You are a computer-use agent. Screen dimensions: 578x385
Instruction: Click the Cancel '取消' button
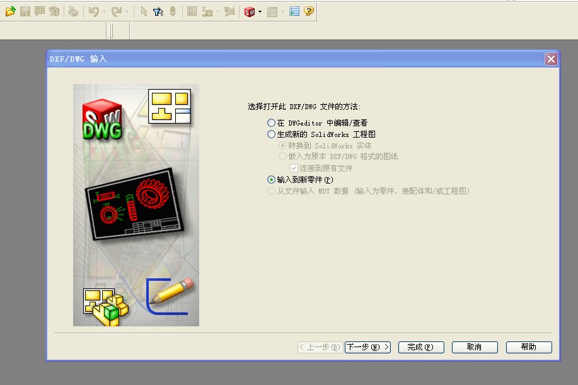click(x=475, y=347)
